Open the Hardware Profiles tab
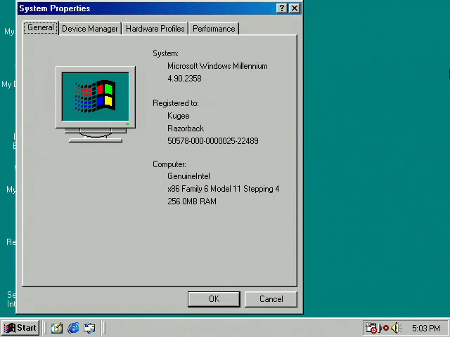Viewport: 450px width, 337px height. [155, 29]
